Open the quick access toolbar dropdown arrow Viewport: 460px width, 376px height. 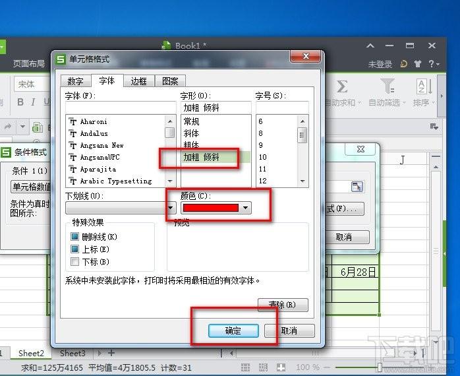pyautogui.click(x=22, y=127)
